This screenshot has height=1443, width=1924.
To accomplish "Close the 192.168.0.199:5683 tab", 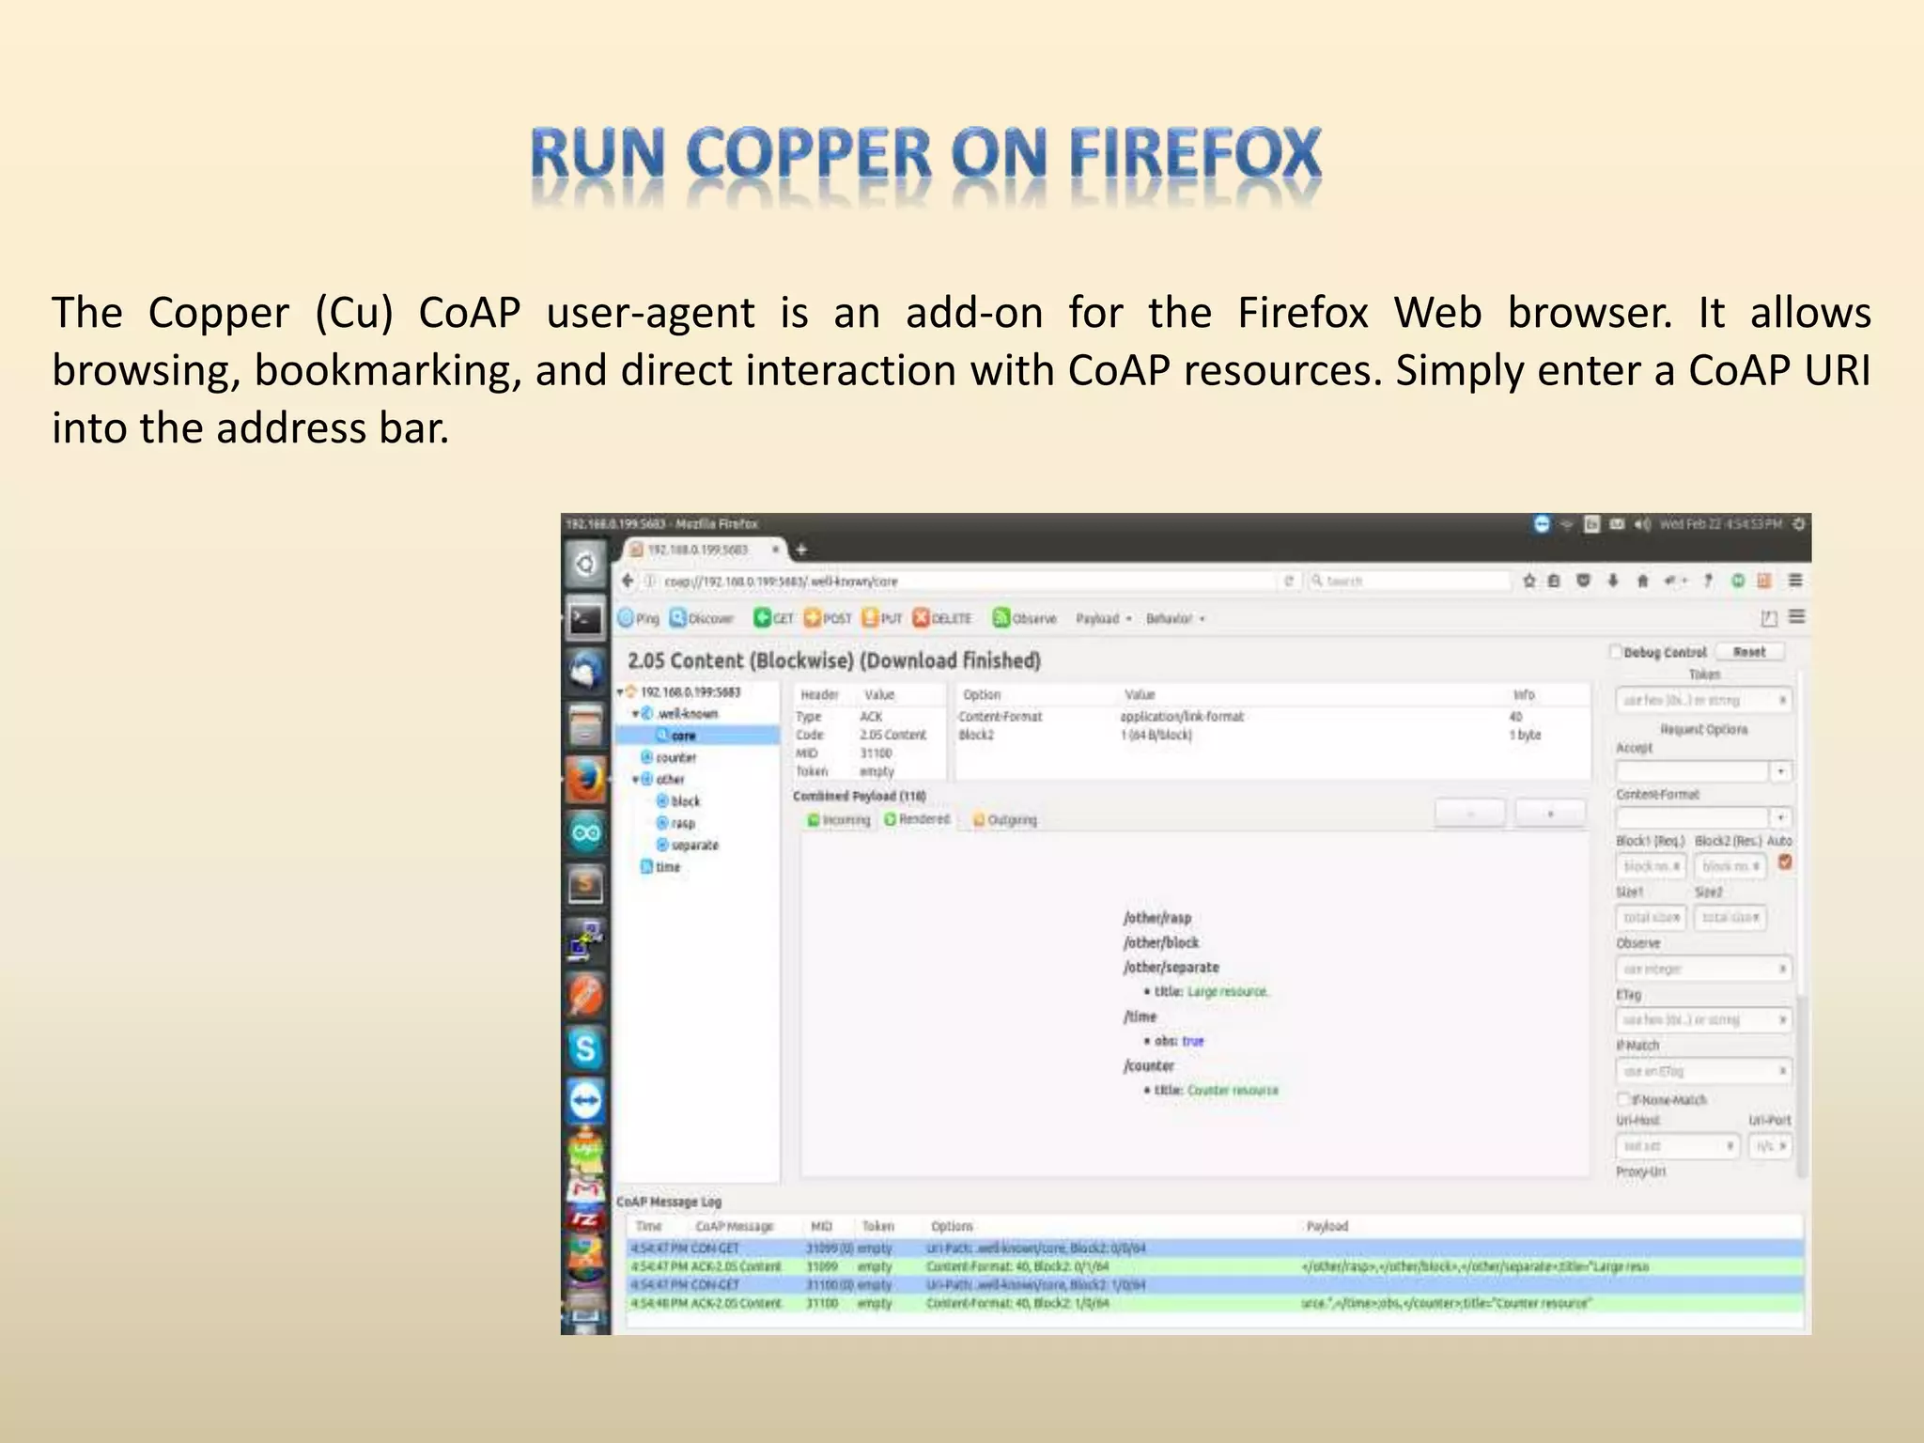I will [775, 550].
